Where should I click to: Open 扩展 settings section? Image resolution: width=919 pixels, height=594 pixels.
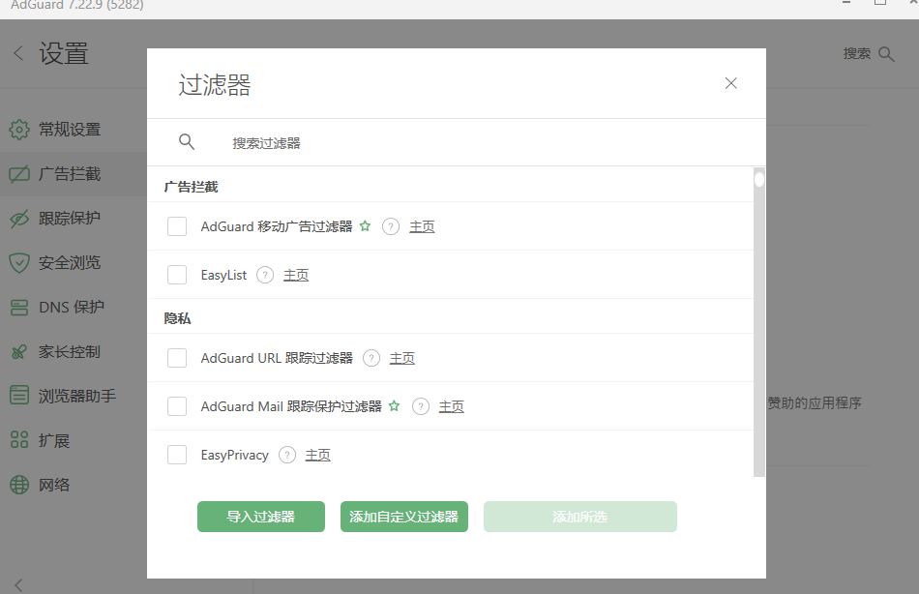point(74,440)
